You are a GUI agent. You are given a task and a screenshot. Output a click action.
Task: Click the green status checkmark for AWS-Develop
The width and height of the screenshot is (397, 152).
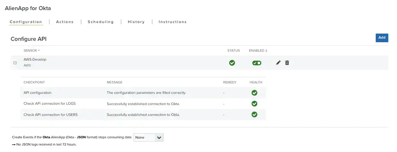[x=232, y=63]
